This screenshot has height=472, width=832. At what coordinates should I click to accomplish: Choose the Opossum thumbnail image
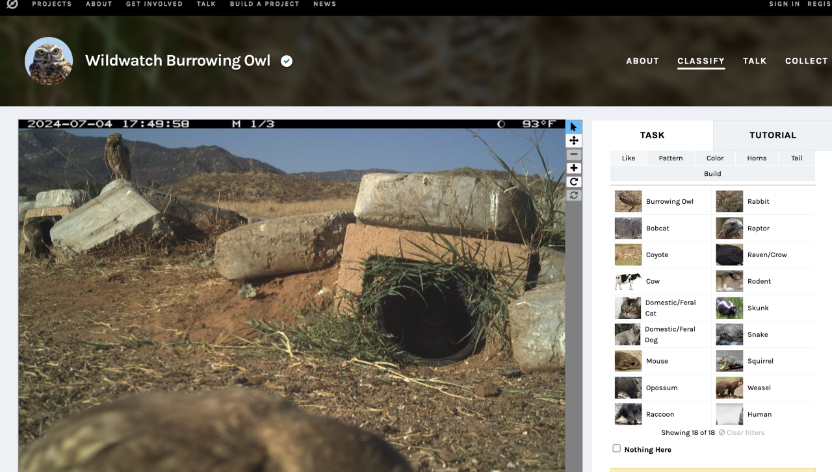[628, 388]
